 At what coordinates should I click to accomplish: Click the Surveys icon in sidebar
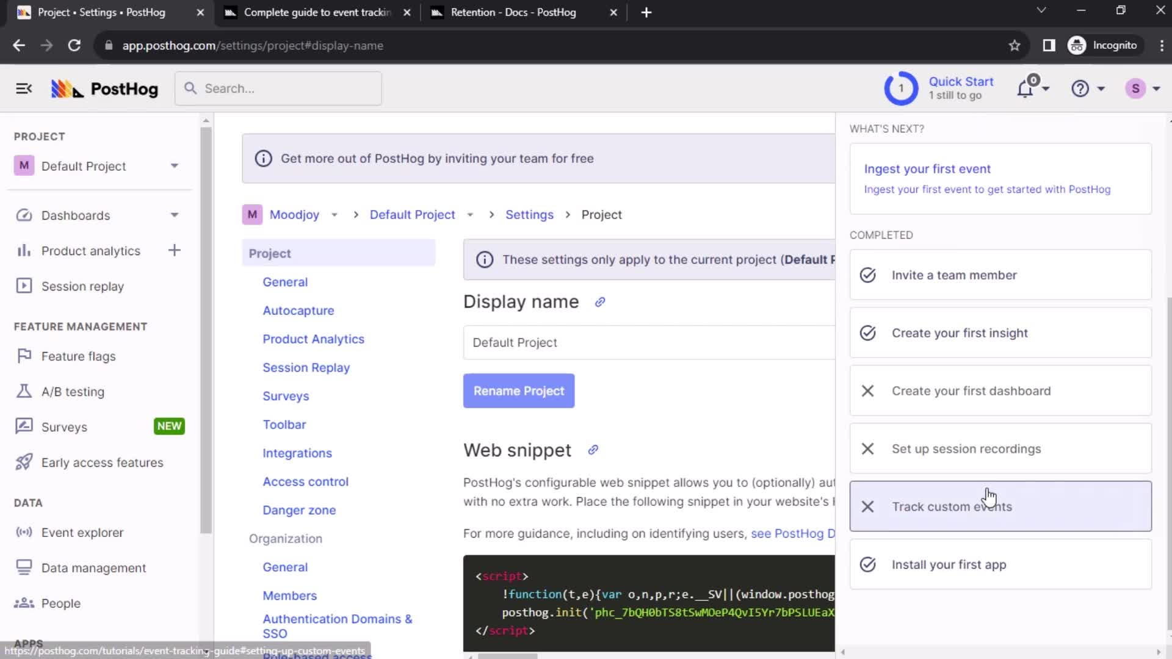click(22, 427)
